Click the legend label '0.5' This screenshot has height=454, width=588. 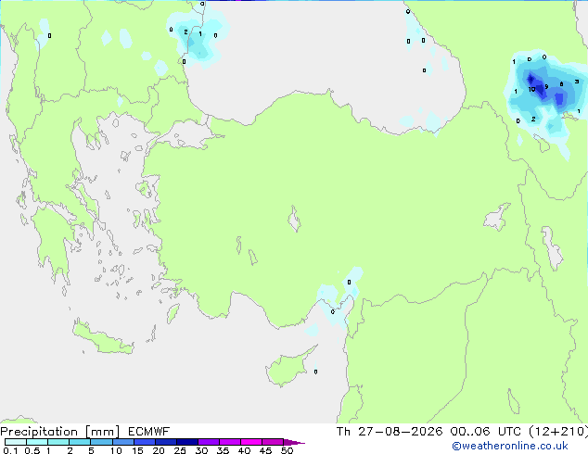pos(32,450)
